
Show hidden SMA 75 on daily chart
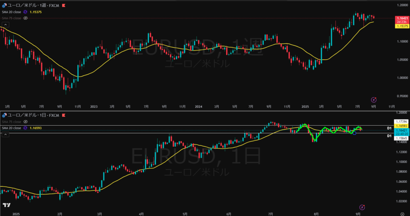(x=26, y=122)
